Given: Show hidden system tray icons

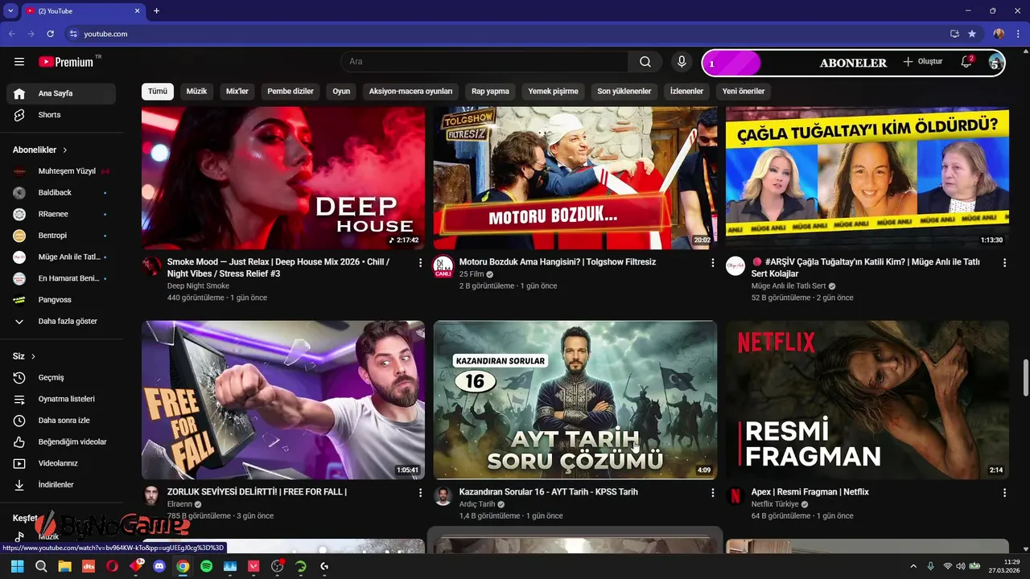Looking at the screenshot, I should [913, 566].
